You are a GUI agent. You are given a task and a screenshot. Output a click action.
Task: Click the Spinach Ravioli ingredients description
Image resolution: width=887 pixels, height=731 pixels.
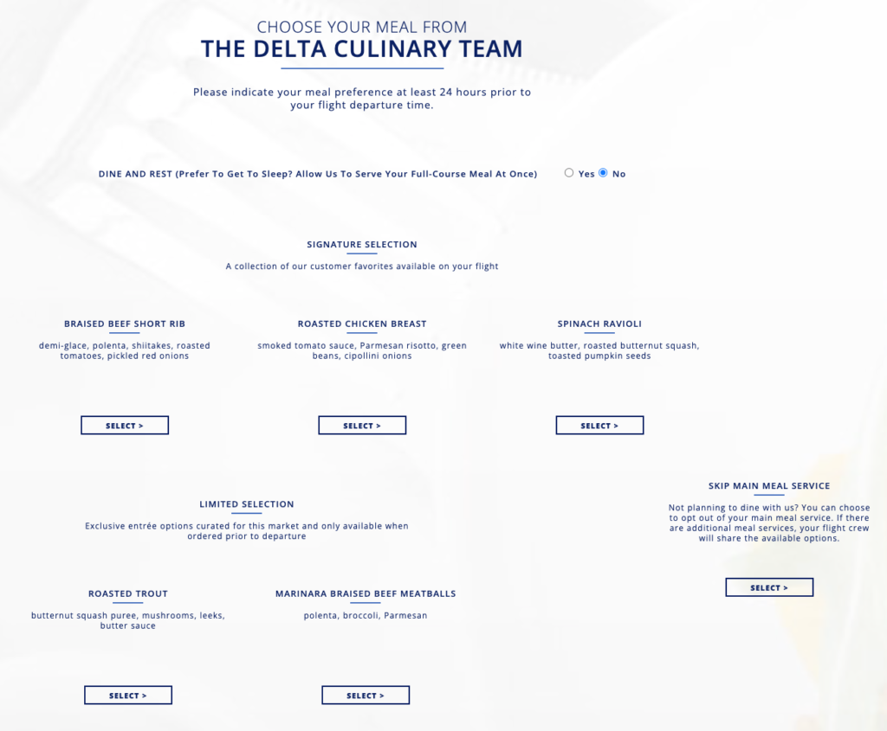point(599,350)
